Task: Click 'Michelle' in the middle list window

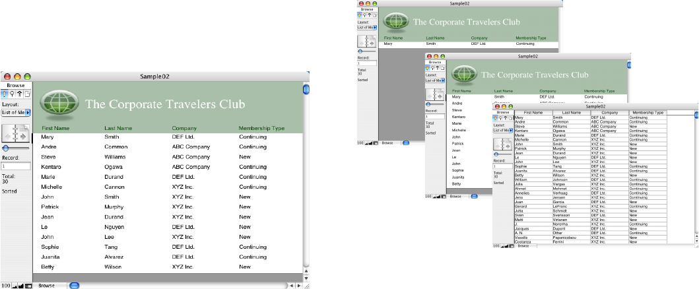Action: (x=459, y=130)
